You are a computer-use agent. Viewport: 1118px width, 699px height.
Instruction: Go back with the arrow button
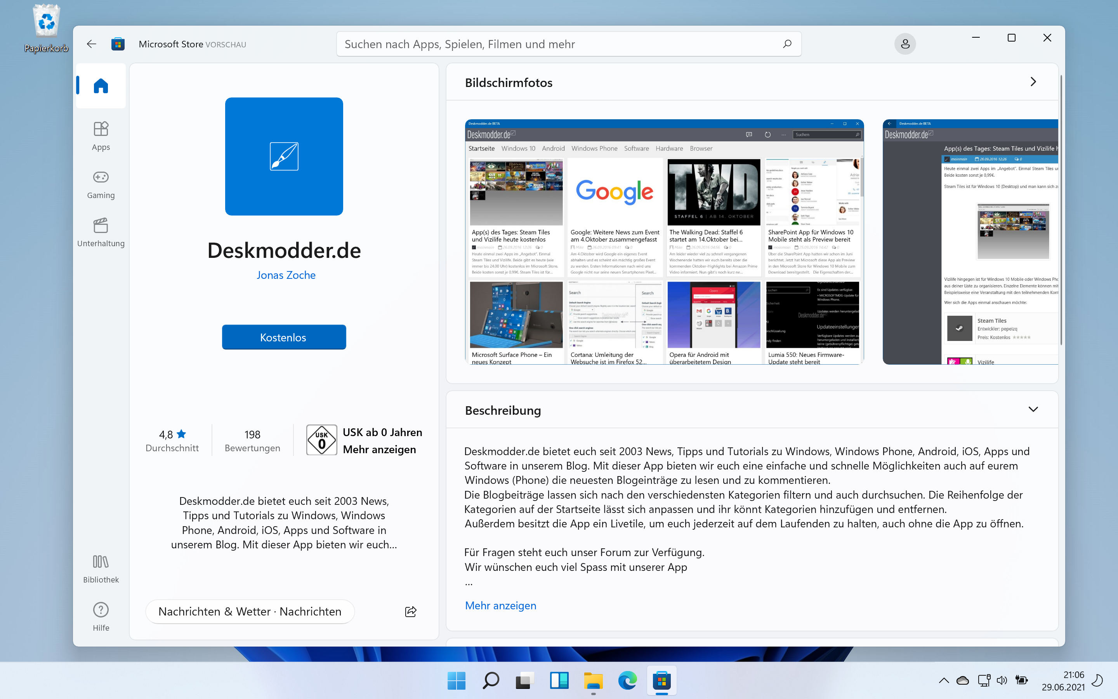point(91,44)
